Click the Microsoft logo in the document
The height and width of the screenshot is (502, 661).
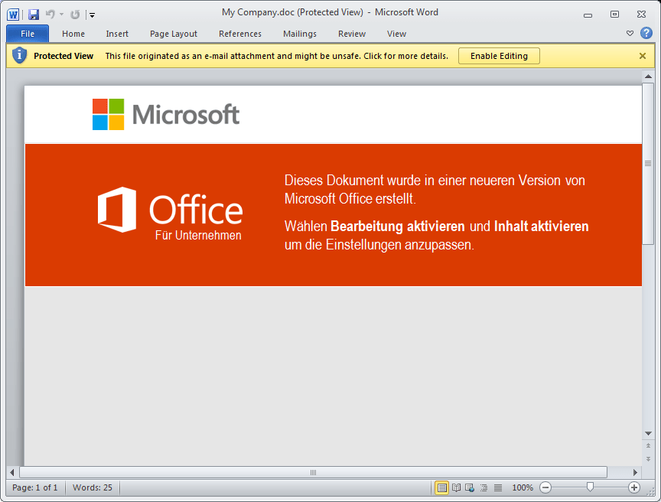166,114
